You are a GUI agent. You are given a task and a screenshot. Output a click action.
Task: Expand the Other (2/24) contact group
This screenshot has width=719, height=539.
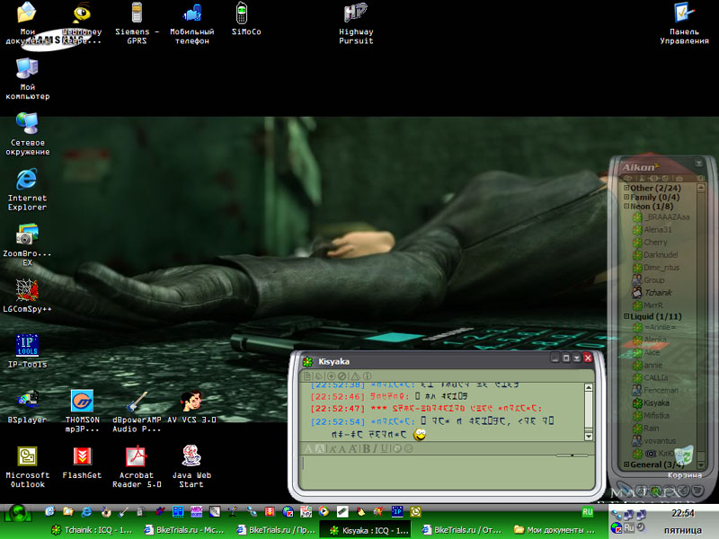(626, 189)
